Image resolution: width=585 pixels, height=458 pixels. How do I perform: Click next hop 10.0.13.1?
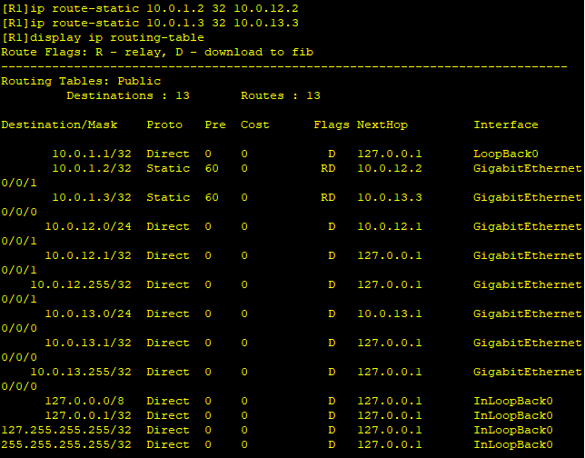pos(390,314)
